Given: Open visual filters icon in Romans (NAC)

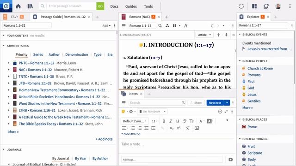Looking at the screenshot, I should coord(167,26).
